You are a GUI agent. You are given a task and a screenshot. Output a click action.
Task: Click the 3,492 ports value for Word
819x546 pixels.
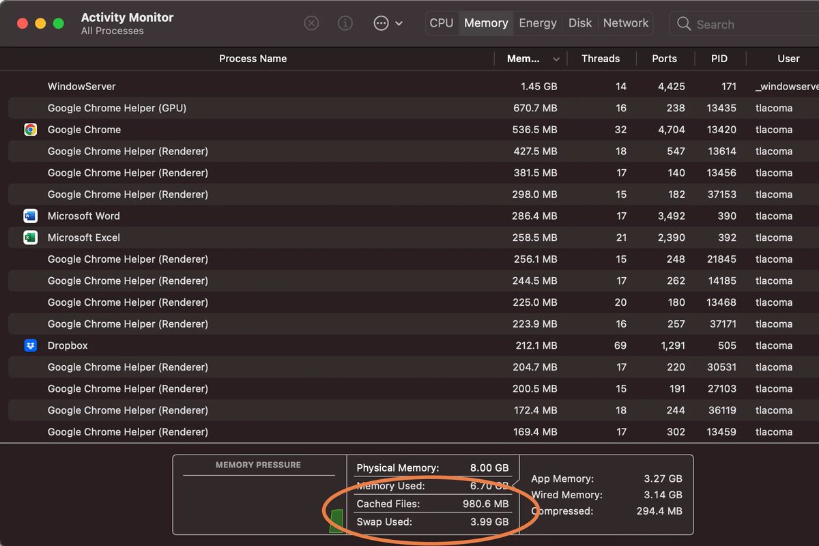point(671,216)
